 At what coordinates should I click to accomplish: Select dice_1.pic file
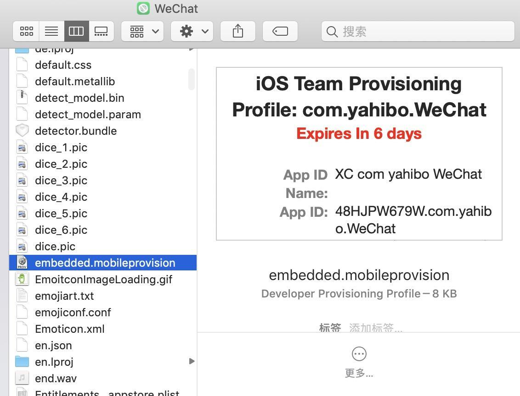[x=103, y=148]
